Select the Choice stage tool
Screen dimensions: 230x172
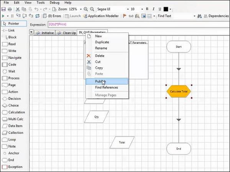[10, 105]
